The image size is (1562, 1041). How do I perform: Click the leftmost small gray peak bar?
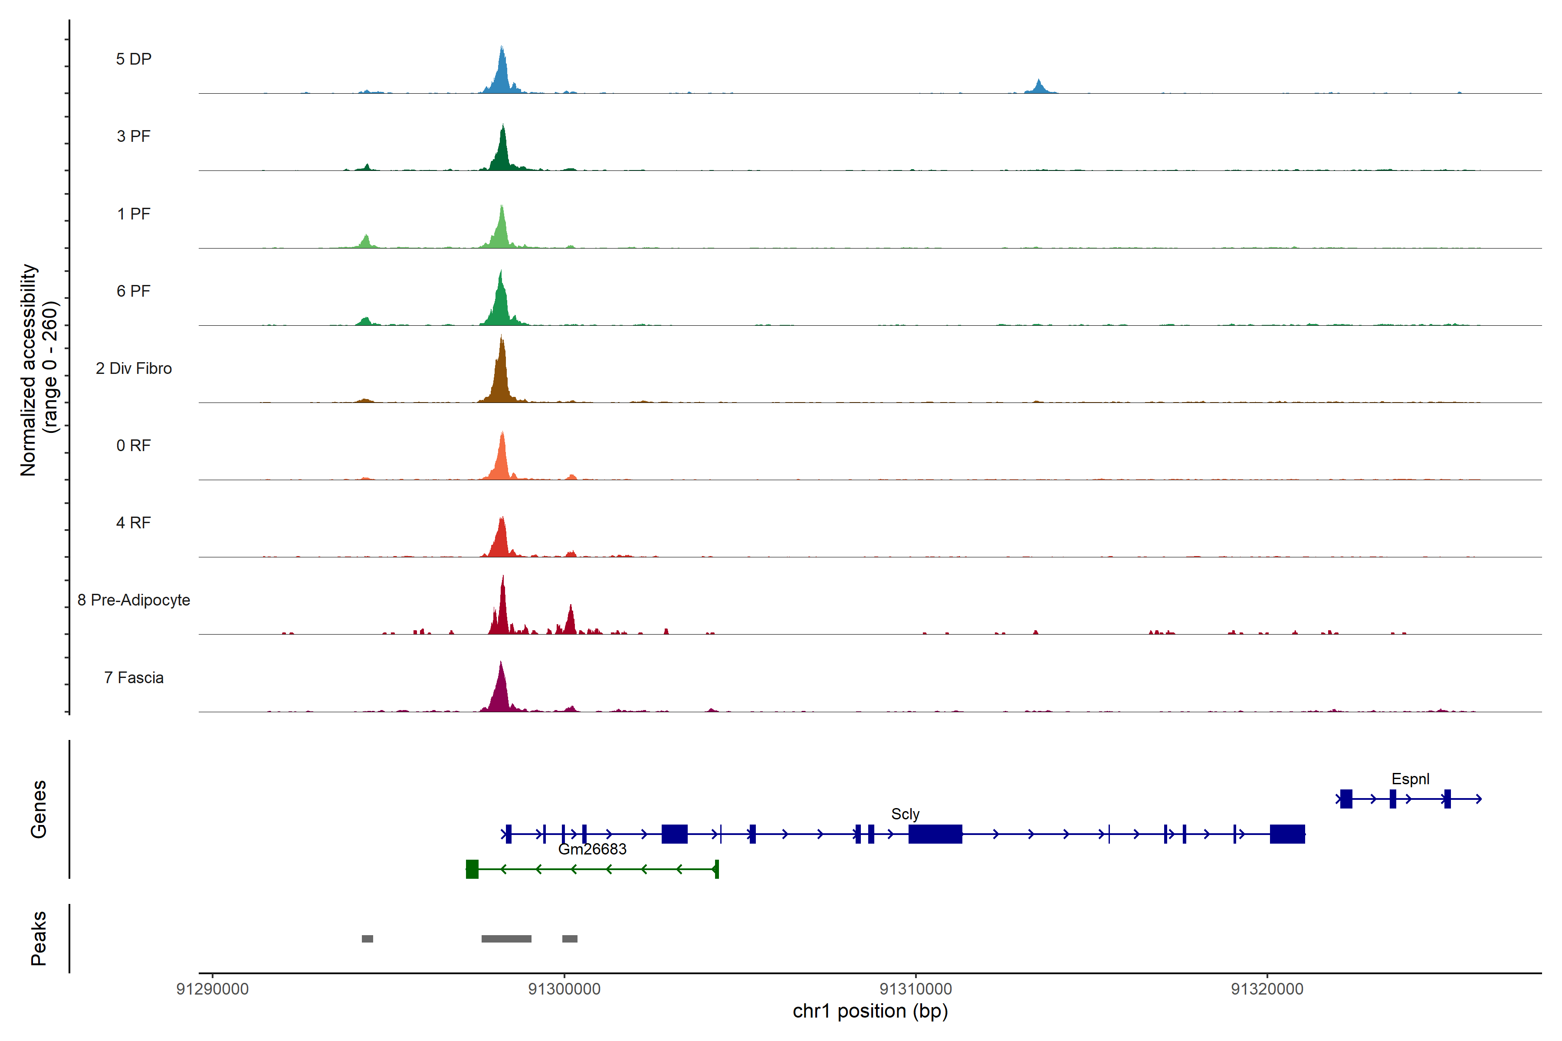tap(367, 939)
